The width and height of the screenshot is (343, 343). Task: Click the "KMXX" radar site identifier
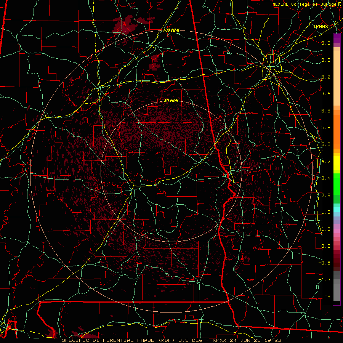coord(220,340)
